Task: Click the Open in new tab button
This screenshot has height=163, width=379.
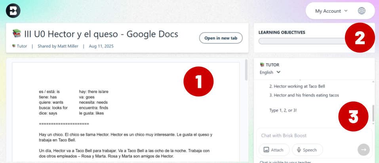Action: (221, 38)
